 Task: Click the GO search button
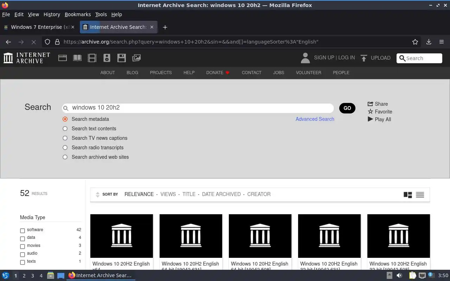347,108
